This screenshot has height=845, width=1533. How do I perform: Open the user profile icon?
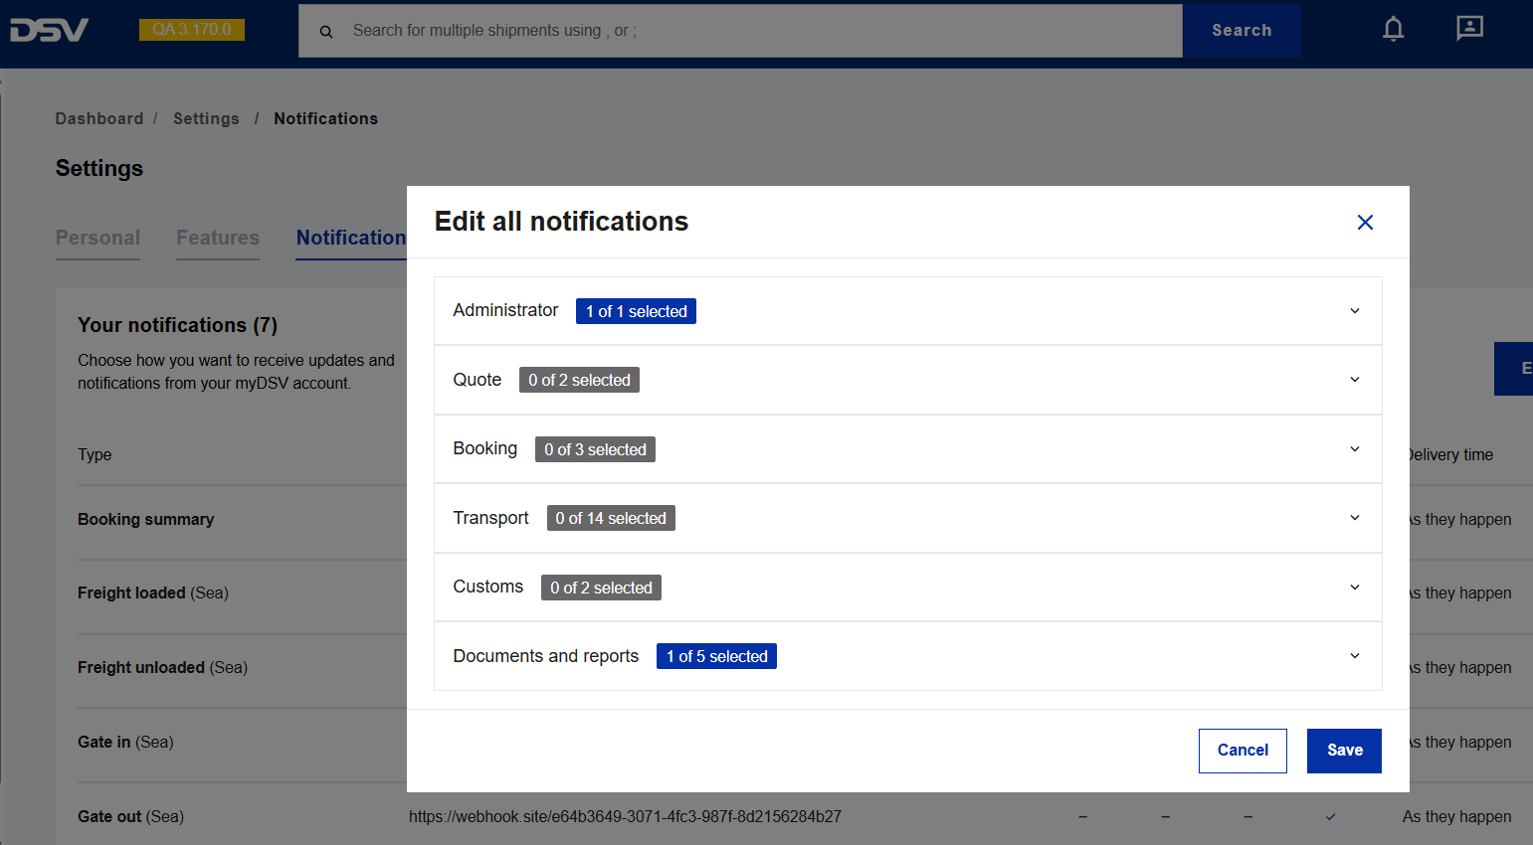point(1469,29)
